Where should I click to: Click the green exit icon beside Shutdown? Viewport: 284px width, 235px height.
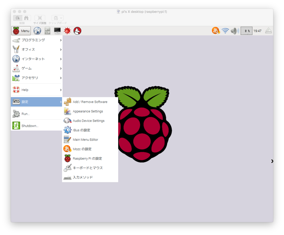(16, 126)
